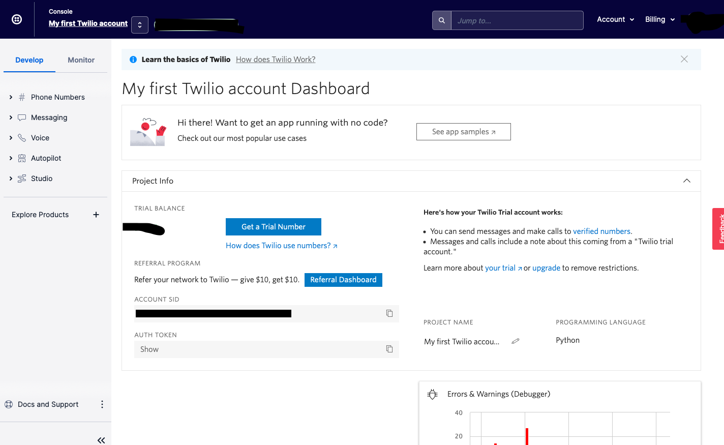Screen dimensions: 724x445
Task: Open the verified numbers link
Action: pyautogui.click(x=602, y=231)
